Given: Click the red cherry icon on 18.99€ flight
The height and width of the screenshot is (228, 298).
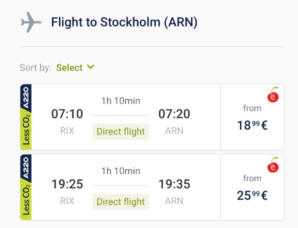Looking at the screenshot, I should pos(273,95).
